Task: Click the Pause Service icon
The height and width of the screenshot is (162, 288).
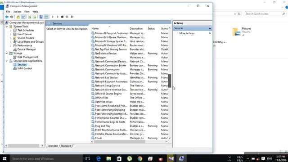Action: tap(67, 17)
